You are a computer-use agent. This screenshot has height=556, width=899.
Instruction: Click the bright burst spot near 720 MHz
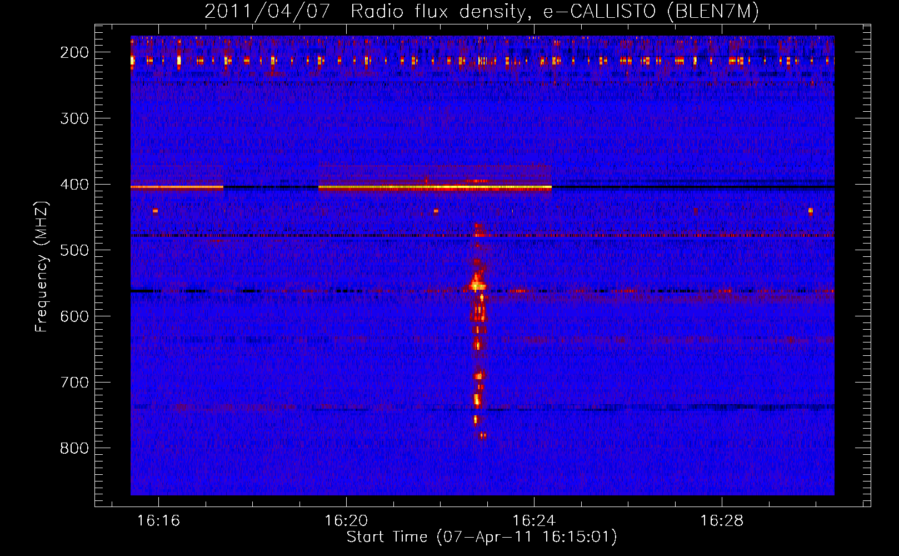coord(476,399)
